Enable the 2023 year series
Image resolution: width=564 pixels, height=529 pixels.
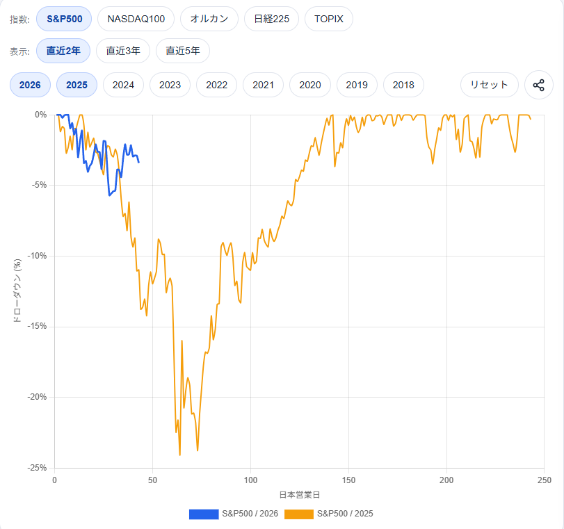(170, 85)
